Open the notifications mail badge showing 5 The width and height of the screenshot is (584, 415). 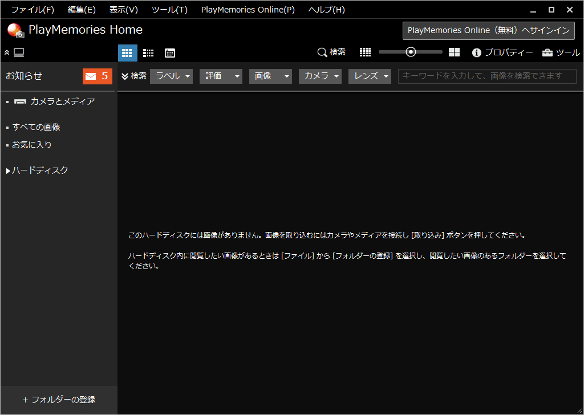point(97,76)
